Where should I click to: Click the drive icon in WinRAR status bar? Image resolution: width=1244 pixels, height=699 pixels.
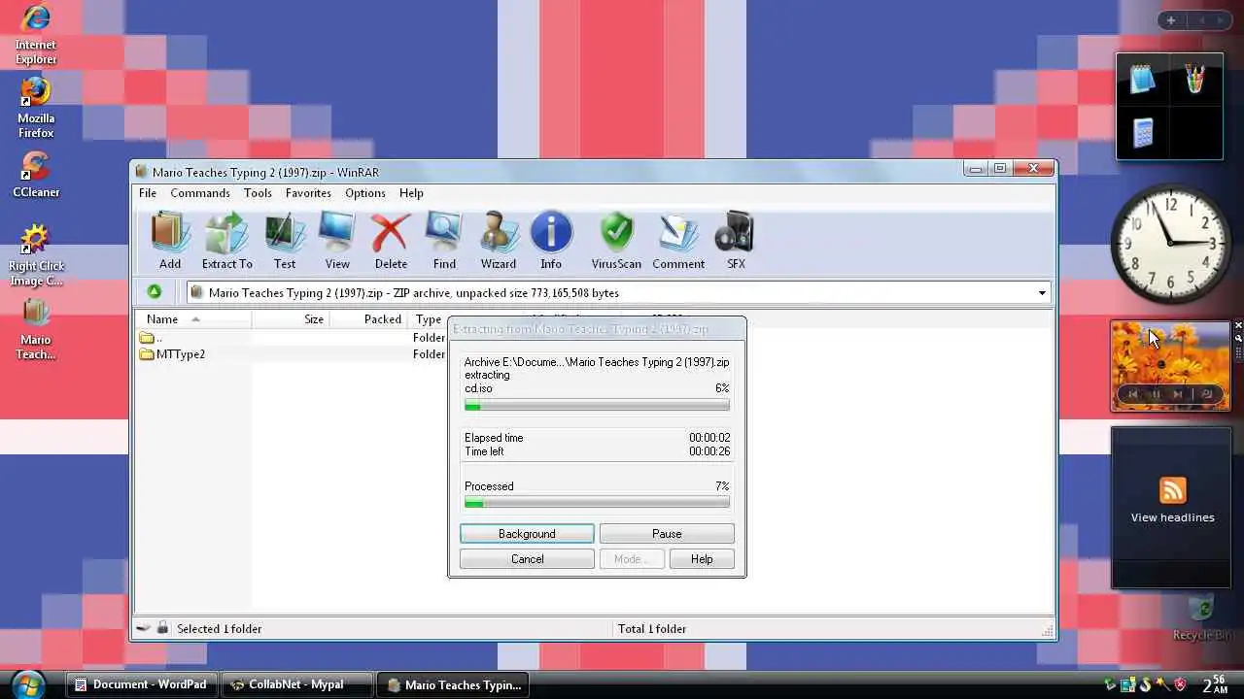[143, 628]
